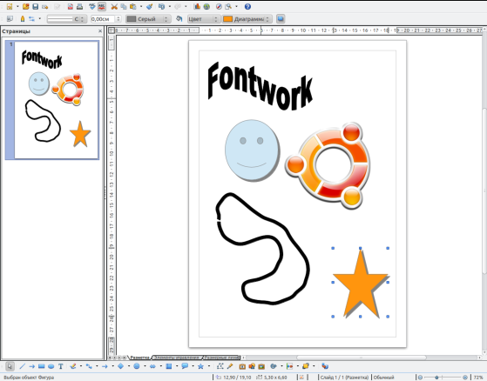Toggle the Edit points mode
Image resolution: width=487 pixels, height=381 pixels.
[220, 366]
